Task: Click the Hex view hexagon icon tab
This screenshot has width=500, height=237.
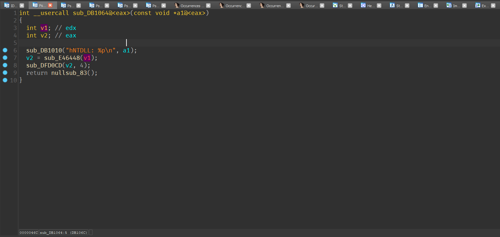Action: [x=363, y=6]
